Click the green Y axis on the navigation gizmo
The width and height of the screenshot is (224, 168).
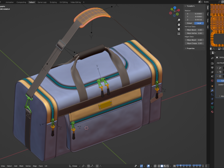172,9
